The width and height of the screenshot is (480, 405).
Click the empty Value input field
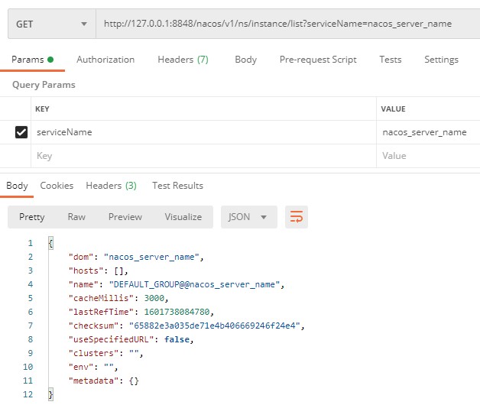click(428, 156)
